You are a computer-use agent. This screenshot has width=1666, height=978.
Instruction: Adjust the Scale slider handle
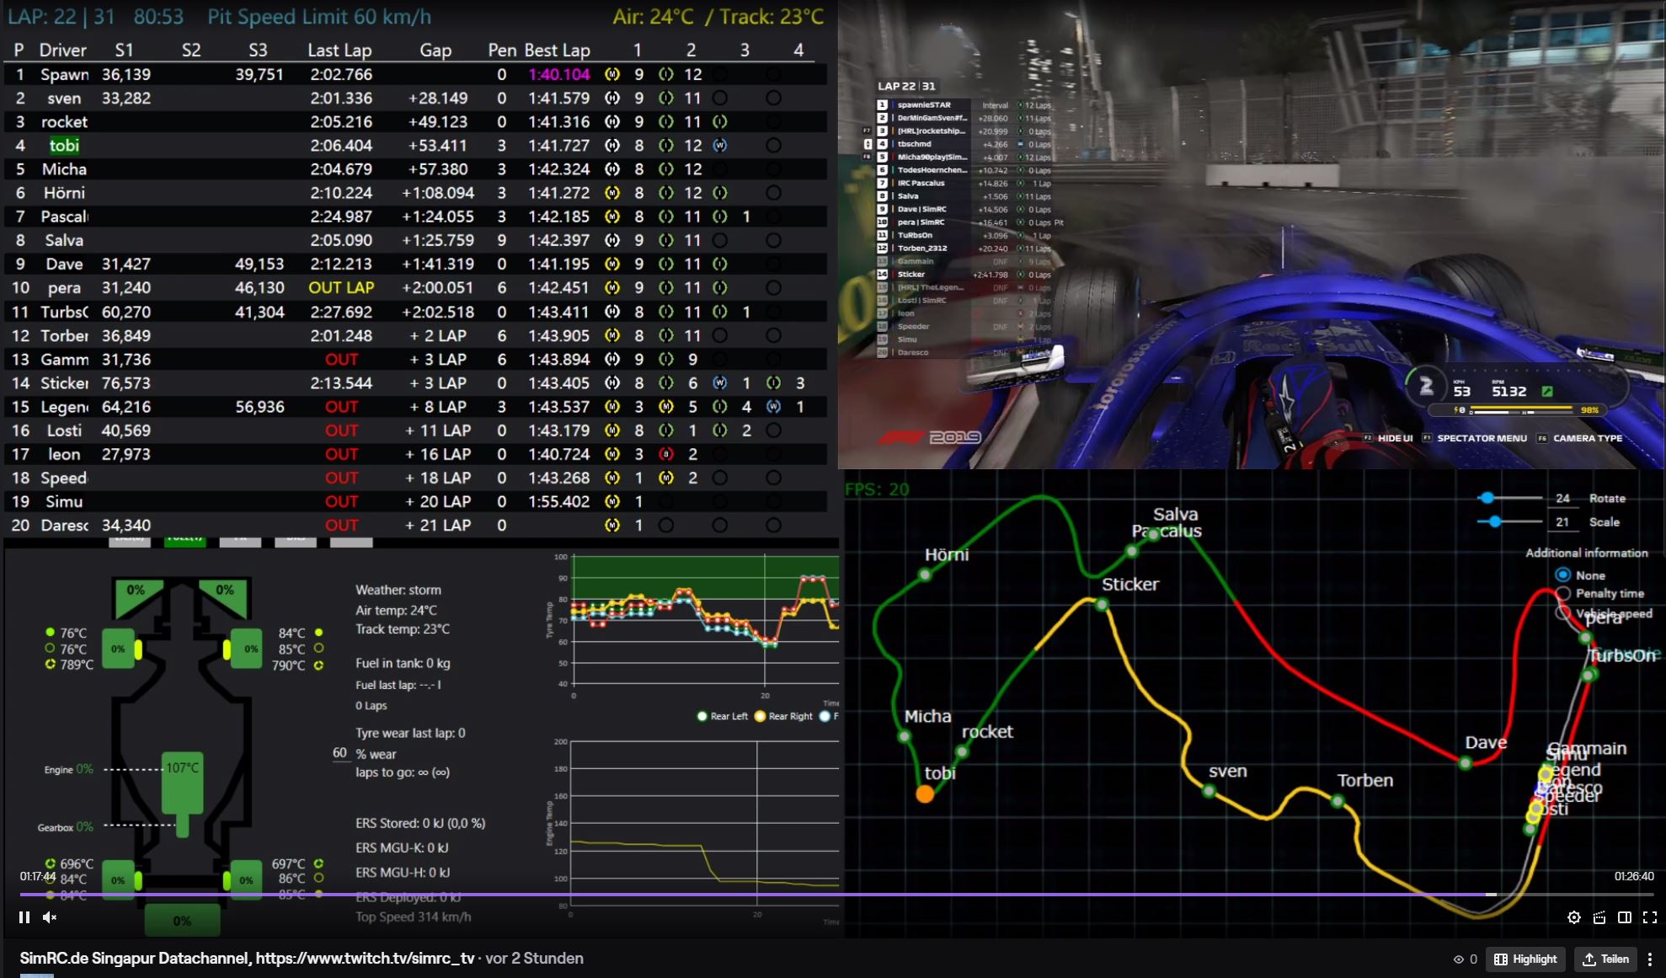(x=1495, y=521)
